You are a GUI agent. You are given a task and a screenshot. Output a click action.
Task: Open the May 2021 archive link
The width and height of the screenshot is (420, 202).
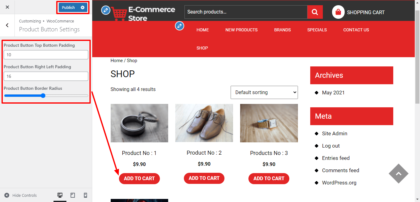coord(333,93)
